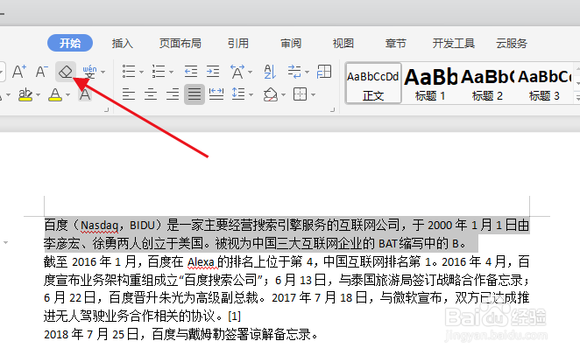Open the 审阅 tab

tap(291, 44)
